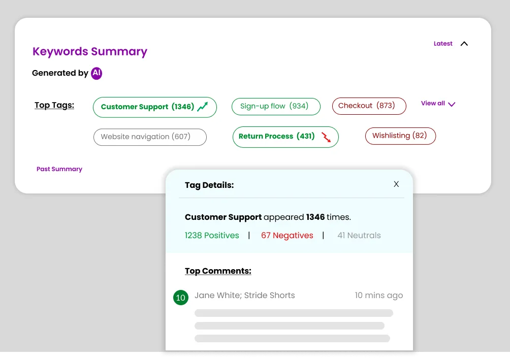Close the Tag Details popup

pos(396,184)
